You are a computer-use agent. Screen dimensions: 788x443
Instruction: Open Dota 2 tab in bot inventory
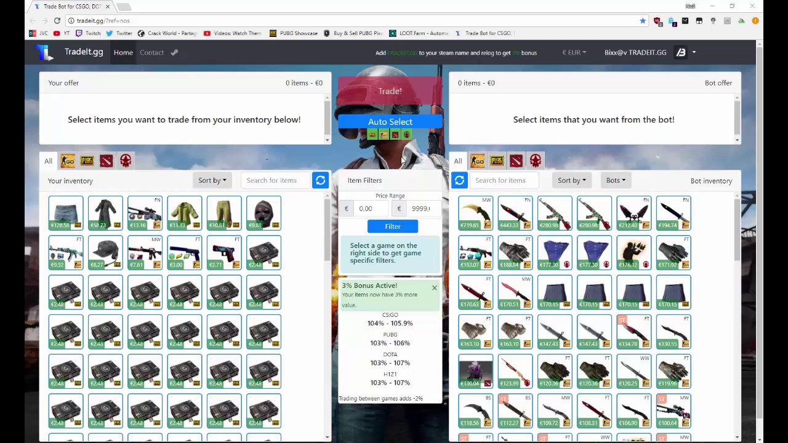tap(516, 161)
